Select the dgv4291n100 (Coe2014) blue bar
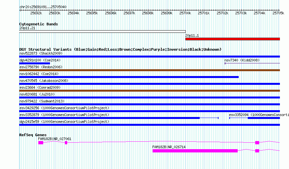The width and height of the screenshot is (289, 169). click(35, 63)
